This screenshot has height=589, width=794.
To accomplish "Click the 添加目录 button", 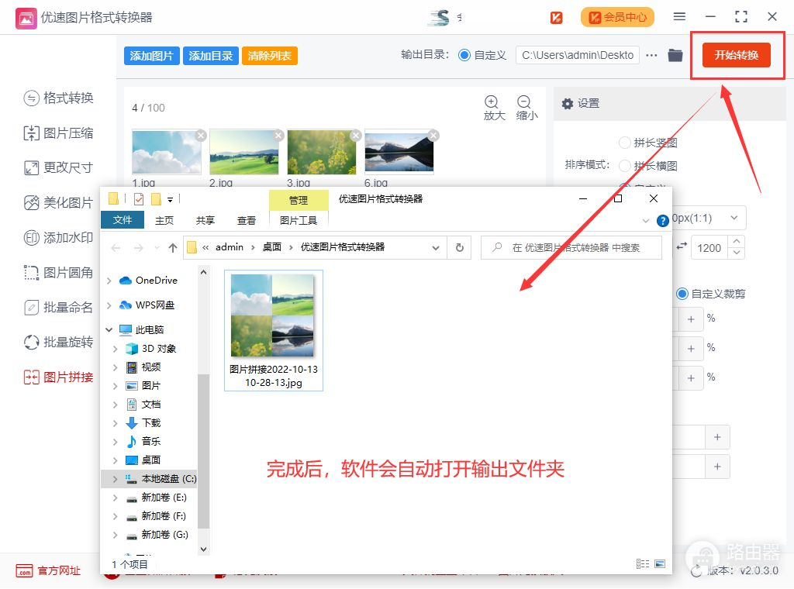I will point(211,56).
